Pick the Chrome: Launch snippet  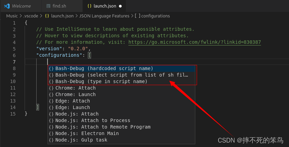click(x=122, y=94)
